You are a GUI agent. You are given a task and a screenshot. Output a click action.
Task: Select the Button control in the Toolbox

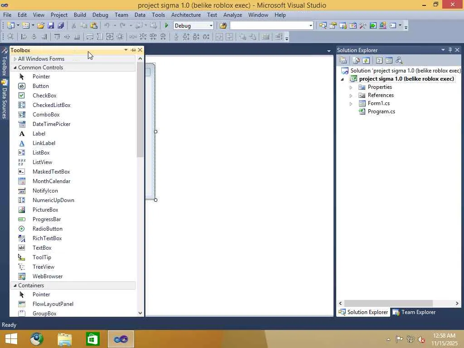click(x=40, y=86)
